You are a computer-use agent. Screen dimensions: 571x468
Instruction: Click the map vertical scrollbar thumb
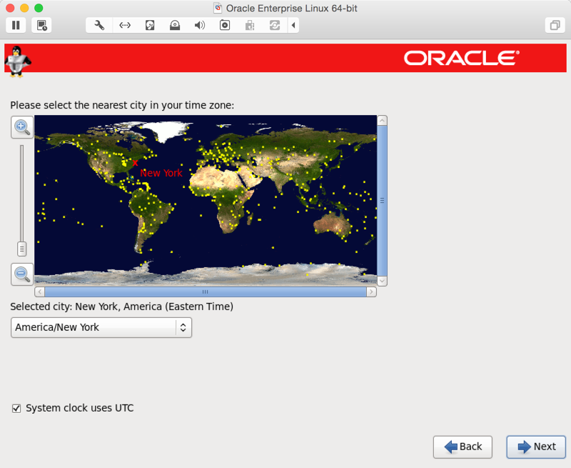pos(382,201)
